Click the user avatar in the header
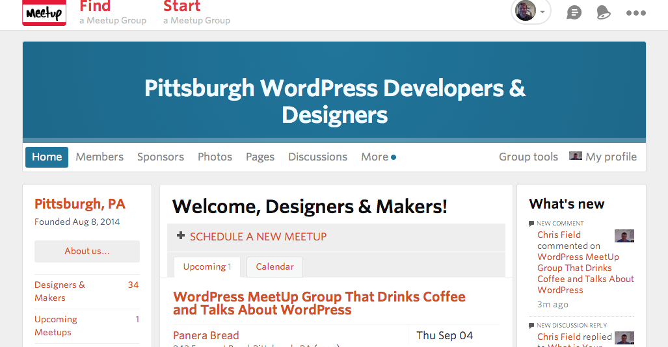 [x=526, y=10]
